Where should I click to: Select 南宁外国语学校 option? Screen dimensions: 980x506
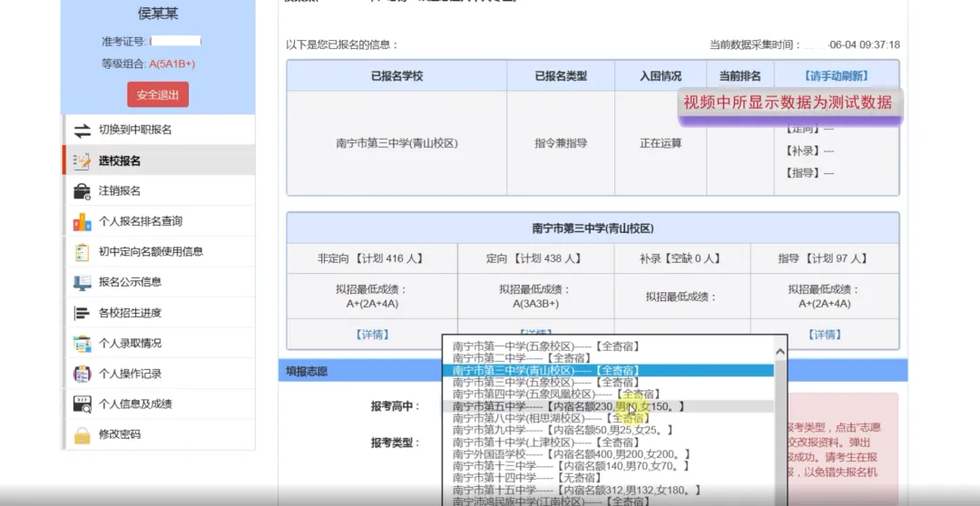pyautogui.click(x=607, y=455)
